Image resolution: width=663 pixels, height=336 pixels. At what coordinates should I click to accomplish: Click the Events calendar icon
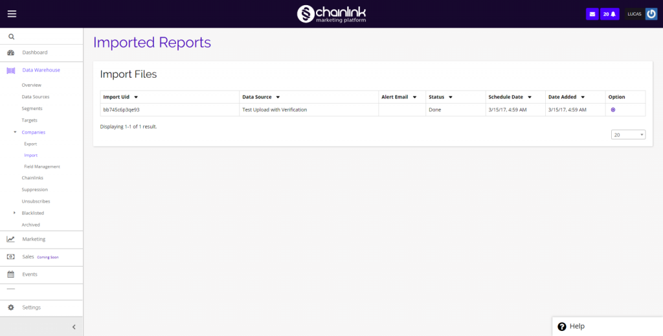(11, 274)
